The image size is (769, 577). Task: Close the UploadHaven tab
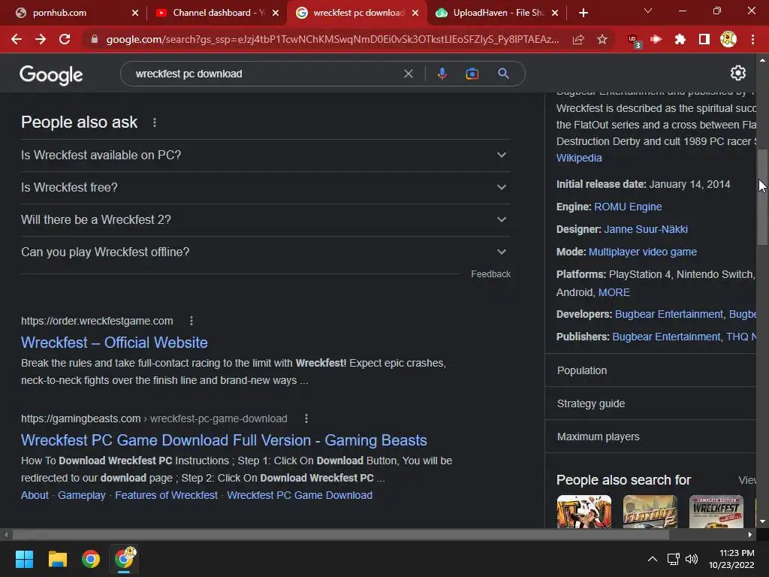point(555,13)
